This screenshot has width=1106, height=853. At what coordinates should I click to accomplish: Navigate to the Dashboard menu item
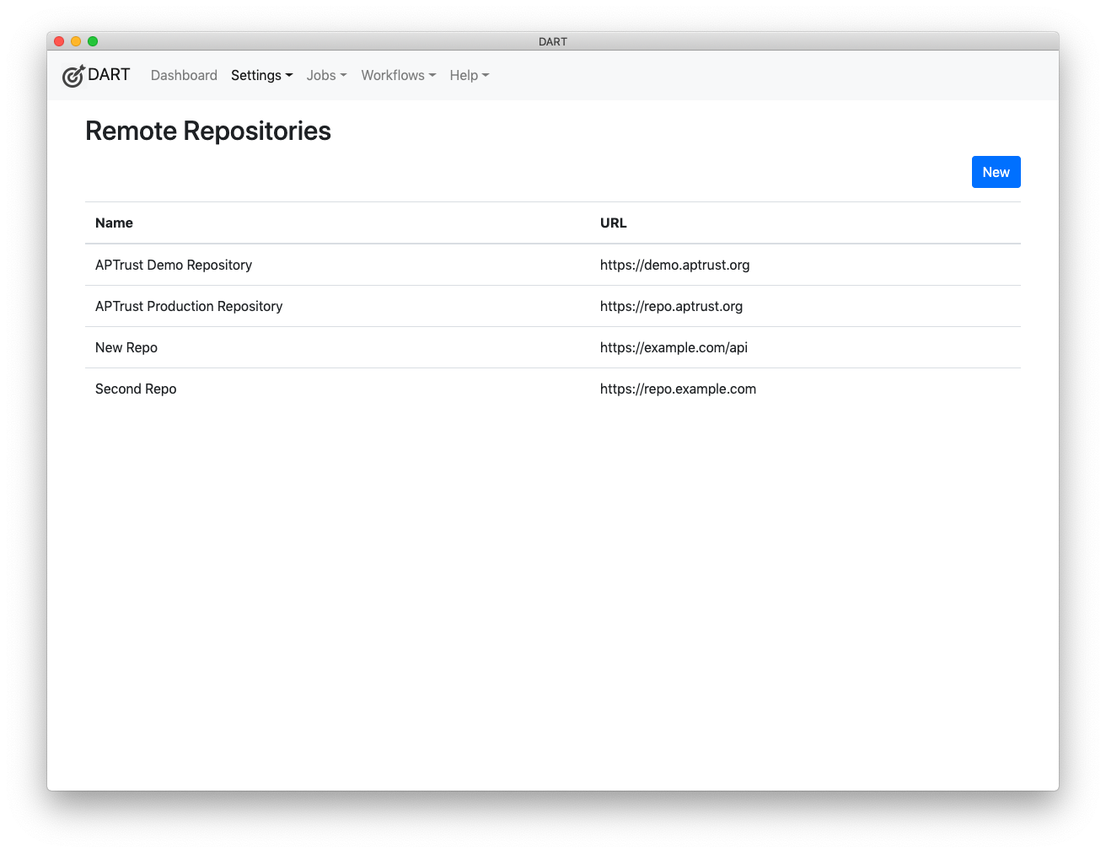[x=184, y=75]
